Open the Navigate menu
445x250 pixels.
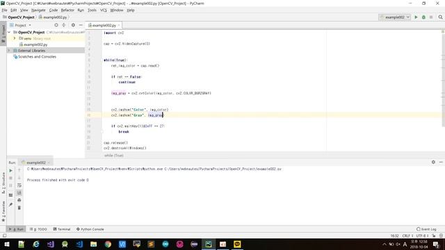pyautogui.click(x=38, y=10)
